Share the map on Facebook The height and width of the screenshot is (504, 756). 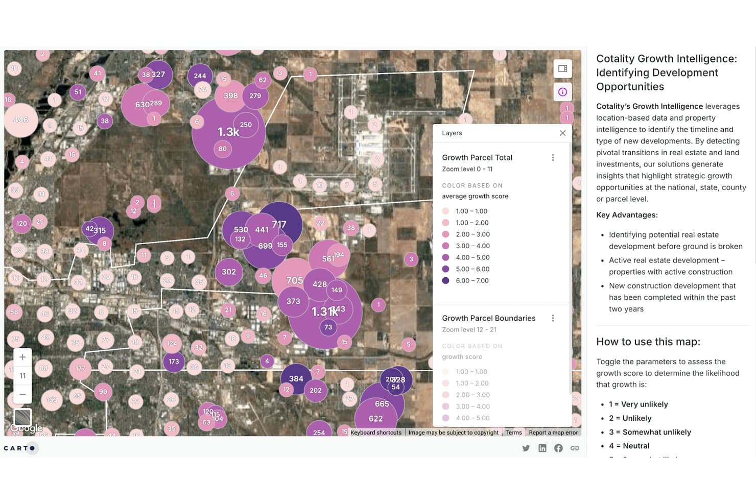[558, 448]
